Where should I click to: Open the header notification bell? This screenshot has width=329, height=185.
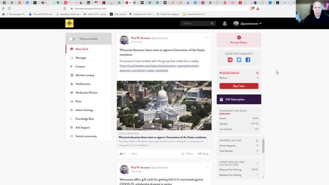(x=225, y=24)
